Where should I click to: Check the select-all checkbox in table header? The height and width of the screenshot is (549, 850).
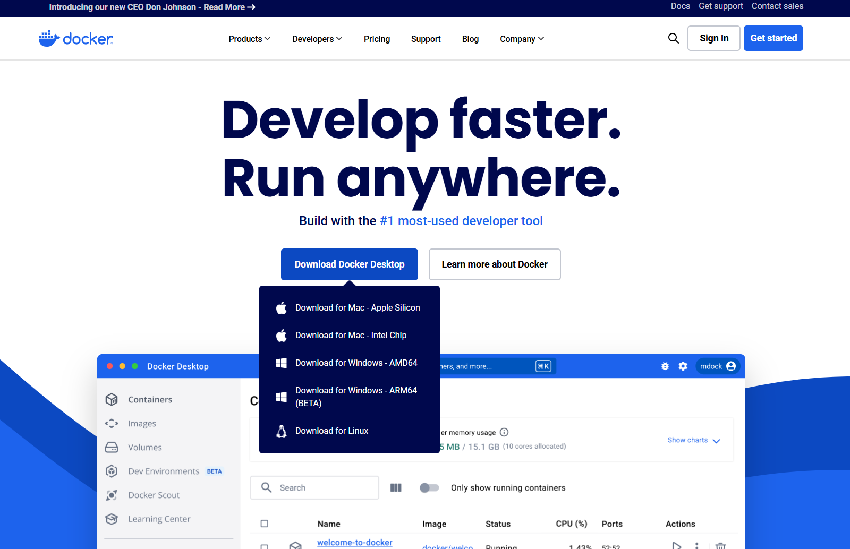point(265,524)
